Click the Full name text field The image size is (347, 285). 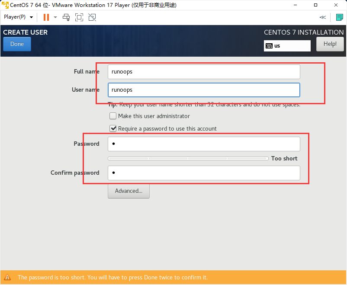[x=203, y=72]
